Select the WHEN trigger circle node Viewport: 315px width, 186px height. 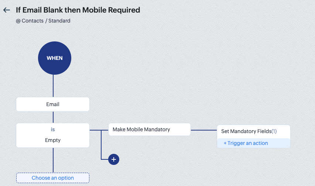click(55, 58)
